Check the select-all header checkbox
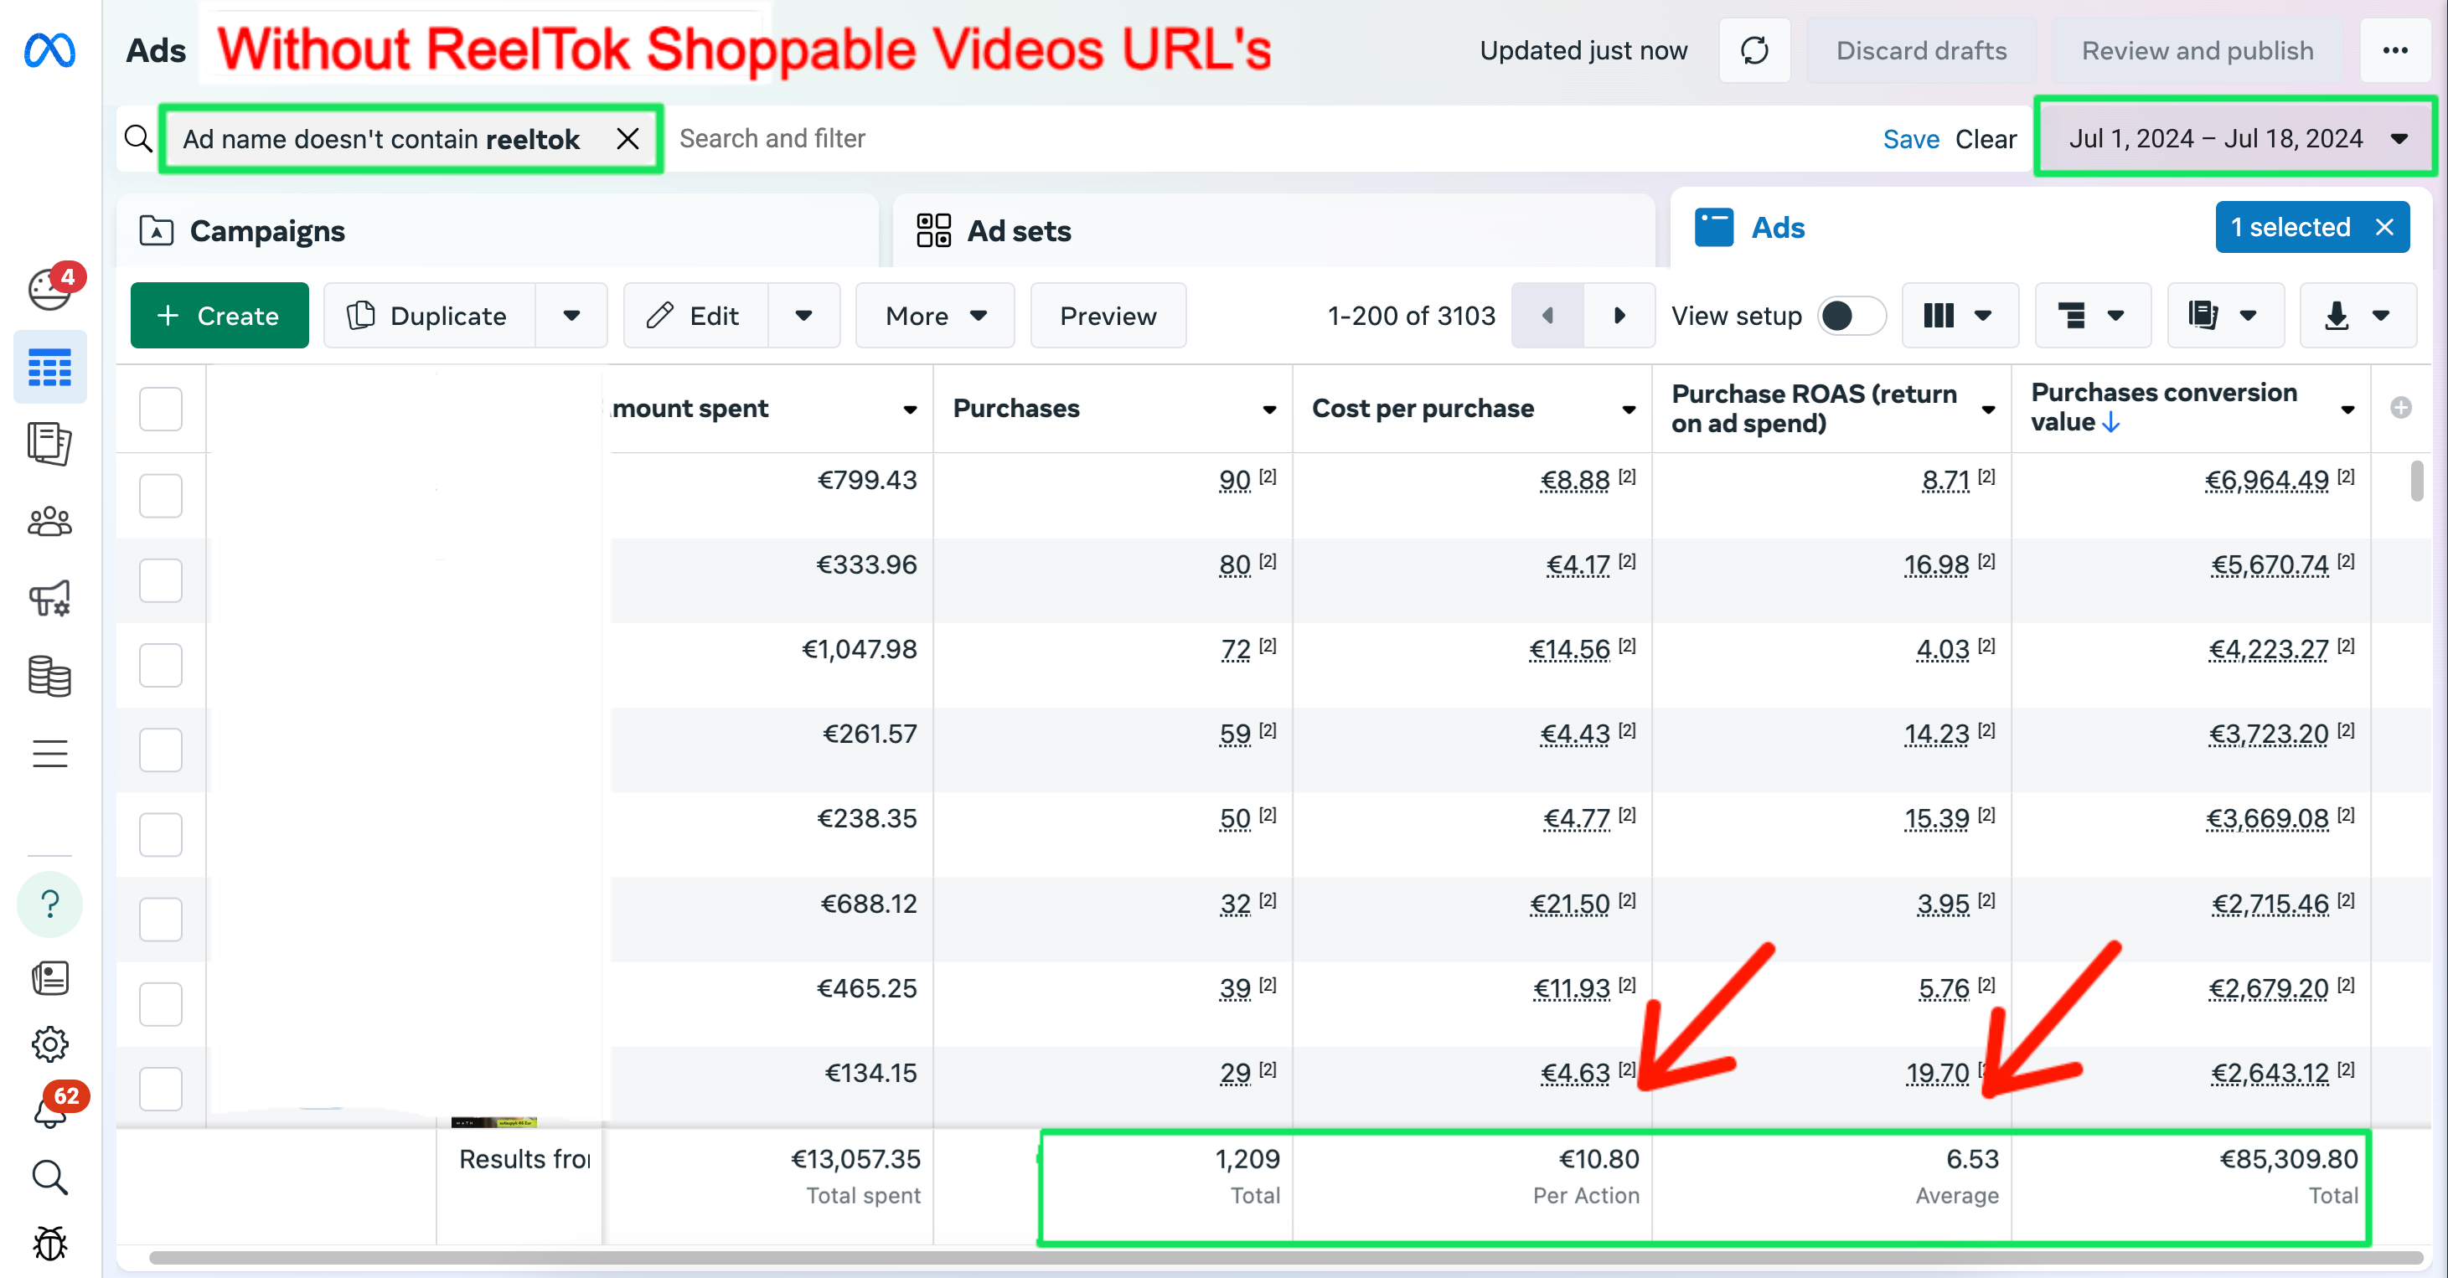This screenshot has width=2448, height=1278. point(161,409)
